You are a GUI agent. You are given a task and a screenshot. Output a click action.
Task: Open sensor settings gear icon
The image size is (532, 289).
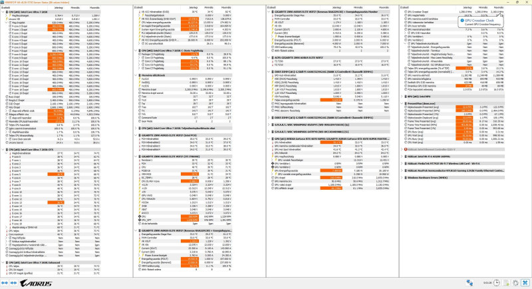515,283
